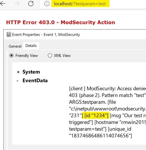The width and height of the screenshot is (146, 150).
Task: Click the Event Properties title bar text
Action: pos(46,35)
